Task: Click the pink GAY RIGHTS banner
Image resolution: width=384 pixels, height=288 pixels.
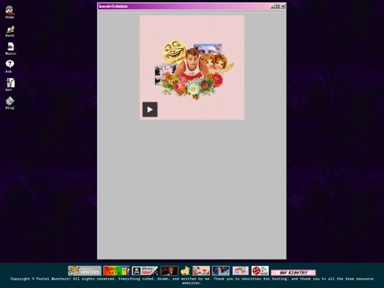Action: tap(294, 272)
